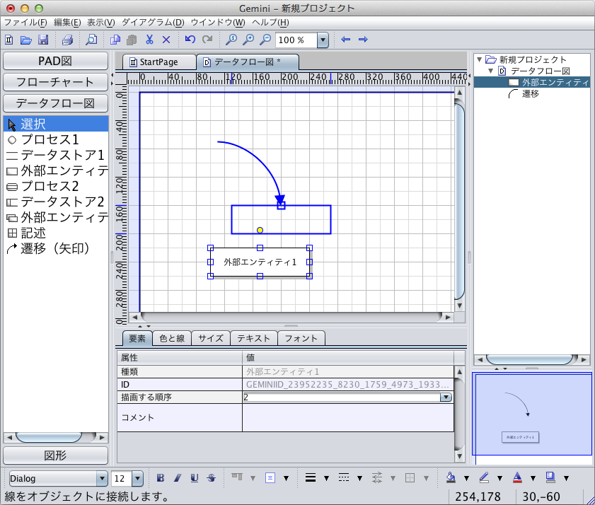The width and height of the screenshot is (595, 505).
Task: Switch to the サイズ properties tab
Action: coord(211,338)
